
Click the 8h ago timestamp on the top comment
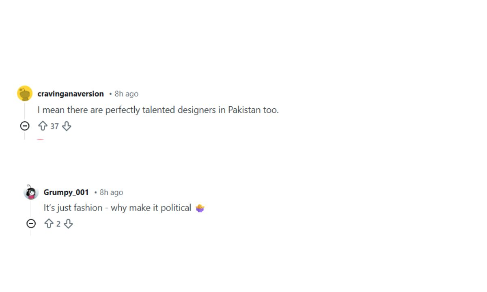click(x=126, y=93)
